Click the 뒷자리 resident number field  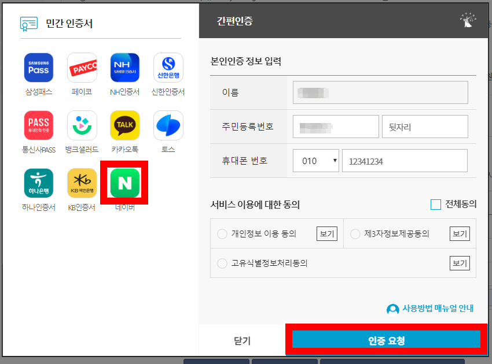point(425,127)
